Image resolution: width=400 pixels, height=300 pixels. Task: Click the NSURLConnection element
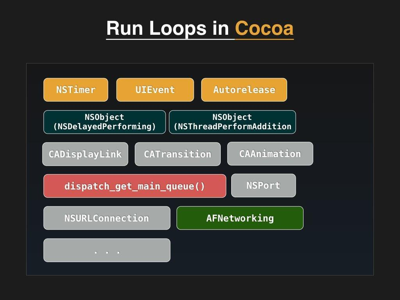[x=107, y=218]
